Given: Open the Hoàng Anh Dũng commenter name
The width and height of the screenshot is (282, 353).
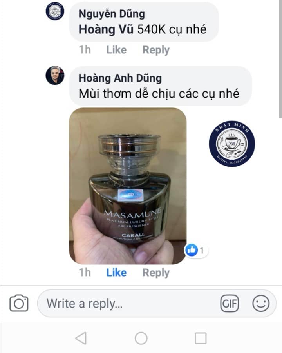Looking at the screenshot, I should (120, 78).
